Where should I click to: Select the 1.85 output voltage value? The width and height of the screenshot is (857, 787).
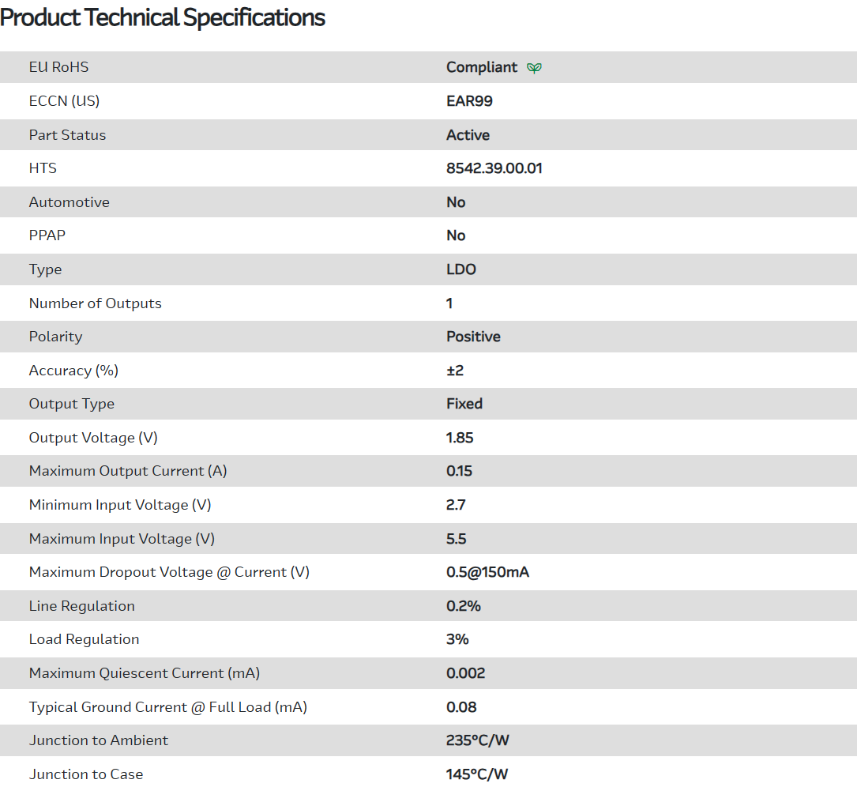[x=460, y=438]
